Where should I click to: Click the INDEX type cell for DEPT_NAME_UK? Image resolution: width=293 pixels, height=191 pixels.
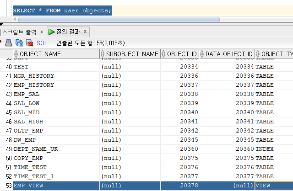pos(274,149)
